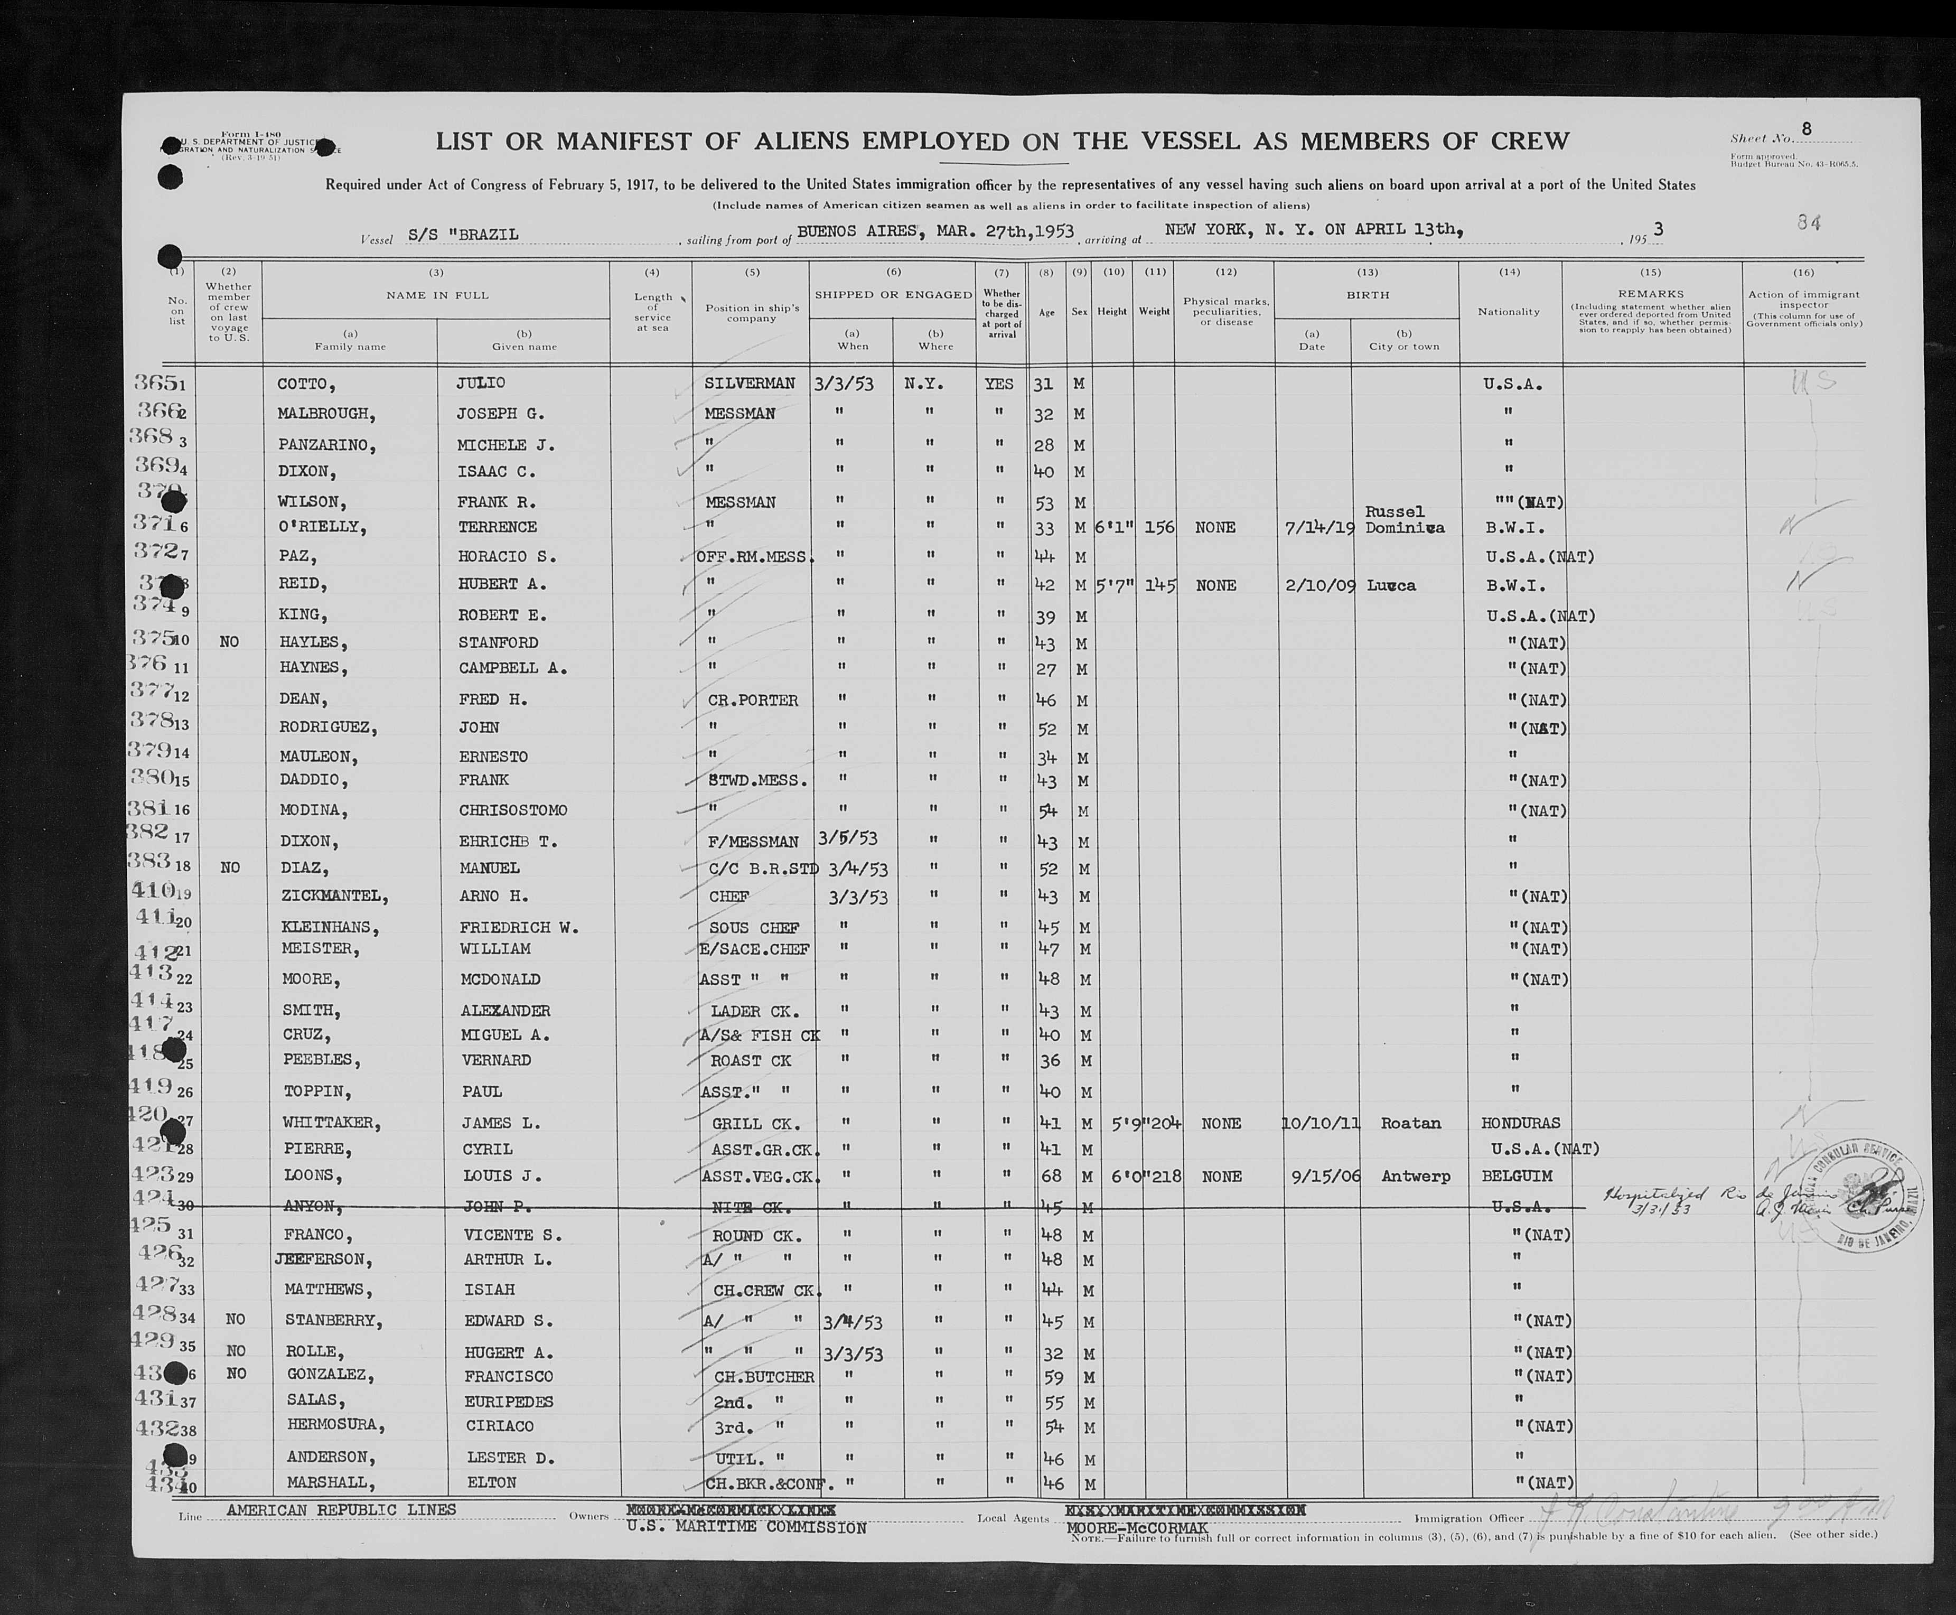Select the family name STANBERRY

point(333,1321)
